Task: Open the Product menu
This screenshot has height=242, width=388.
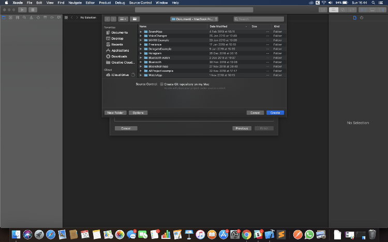Action: pos(105,3)
